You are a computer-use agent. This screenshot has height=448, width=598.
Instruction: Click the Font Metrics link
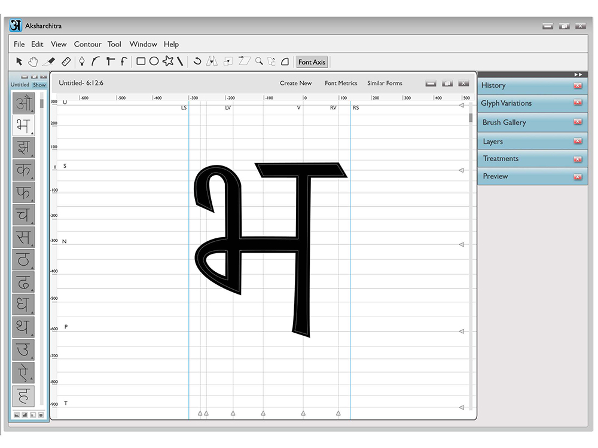point(341,83)
